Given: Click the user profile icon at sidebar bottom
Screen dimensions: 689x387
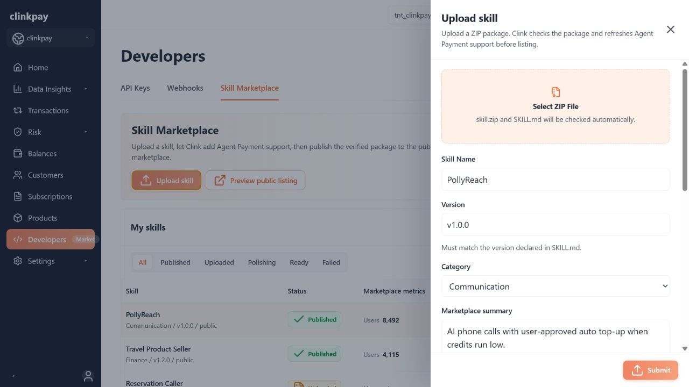Looking at the screenshot, I should click(x=88, y=376).
